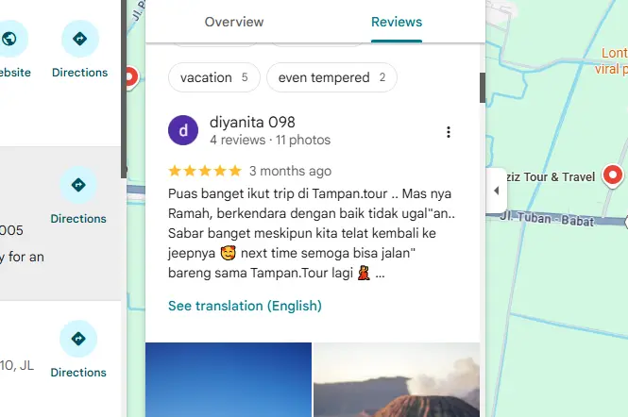Click the Aziz Tour & Travel map label

pyautogui.click(x=551, y=176)
